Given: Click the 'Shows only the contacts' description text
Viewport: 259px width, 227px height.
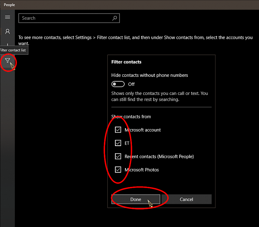Looking at the screenshot, I should pos(160,96).
